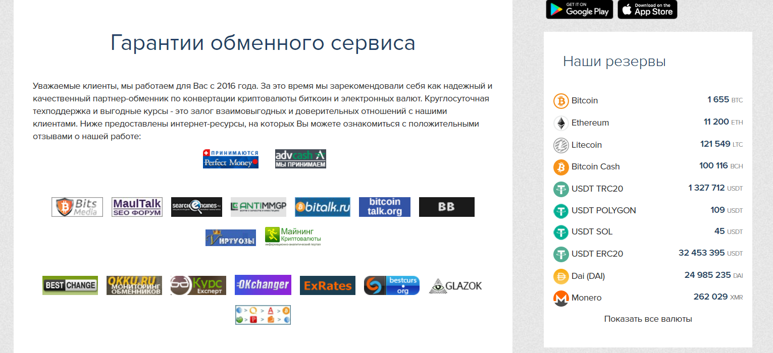This screenshot has height=353, width=773.
Task: Click the Ethereum diamond icon
Action: pyautogui.click(x=561, y=123)
